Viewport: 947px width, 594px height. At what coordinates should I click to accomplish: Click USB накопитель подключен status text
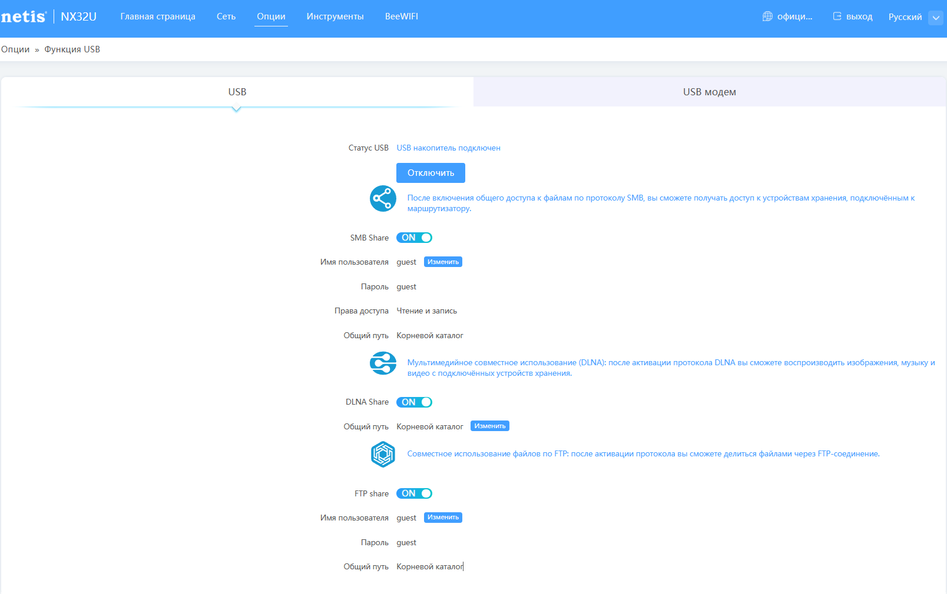448,148
